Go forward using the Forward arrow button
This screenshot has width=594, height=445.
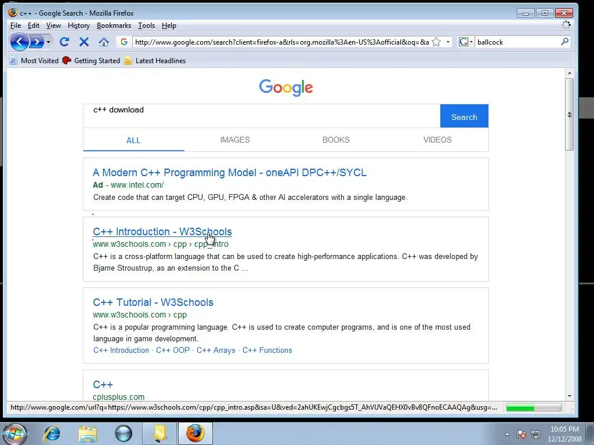(37, 42)
